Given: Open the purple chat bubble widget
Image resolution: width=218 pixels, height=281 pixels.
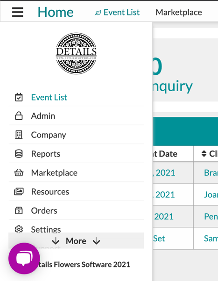Looking at the screenshot, I should click(x=24, y=259).
